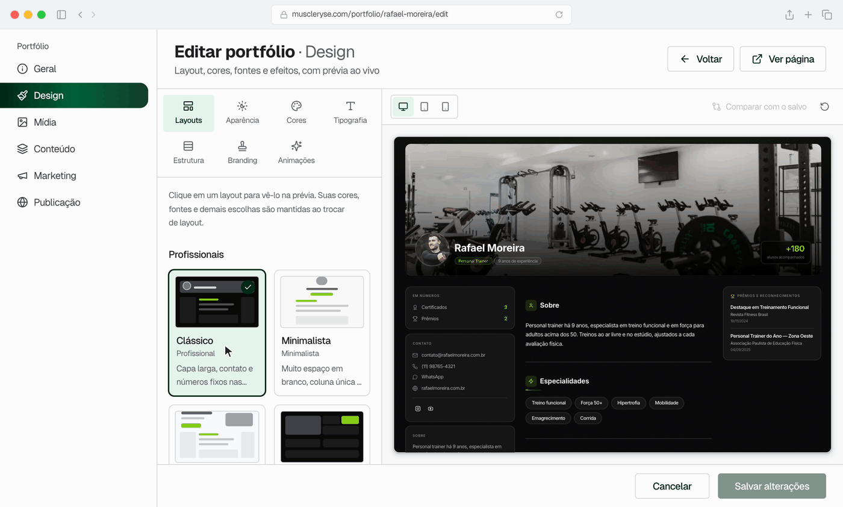
Task: Click the Personal Trainer badge
Action: click(473, 261)
